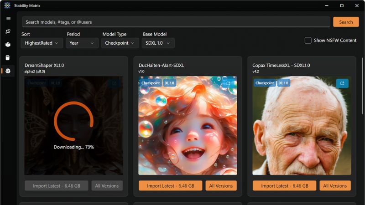Minimize the Stability Matrix window
The width and height of the screenshot is (365, 205).
coord(327,5)
